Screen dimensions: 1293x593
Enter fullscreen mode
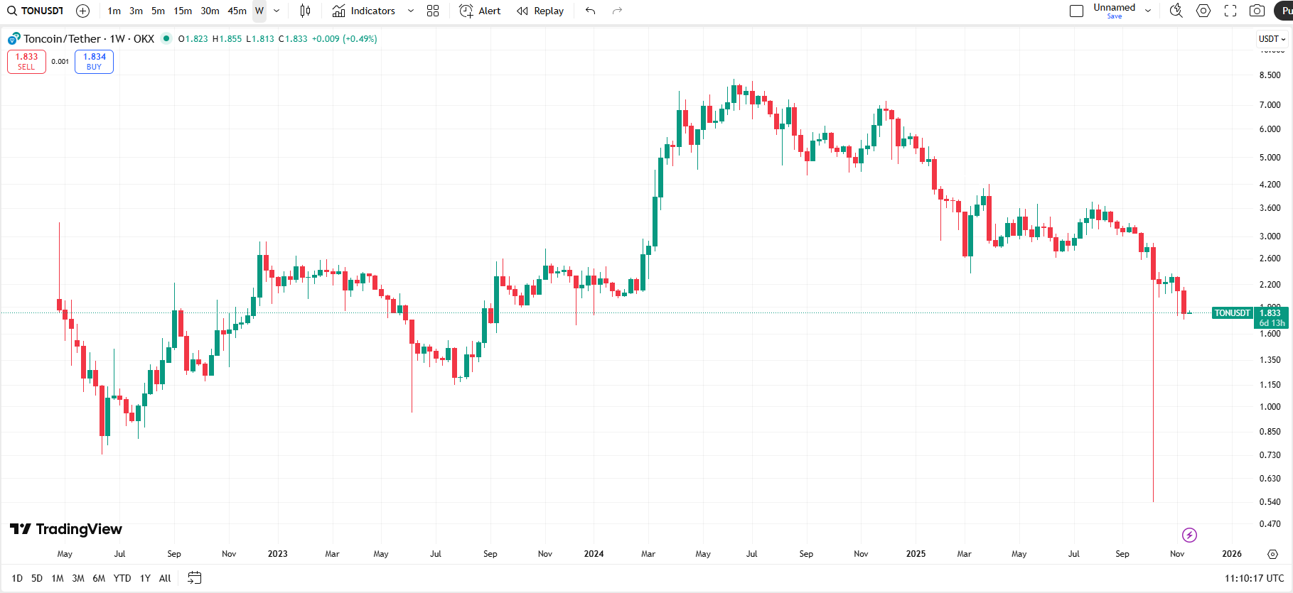pyautogui.click(x=1230, y=11)
